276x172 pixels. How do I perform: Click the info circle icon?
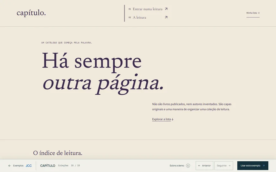(188, 166)
